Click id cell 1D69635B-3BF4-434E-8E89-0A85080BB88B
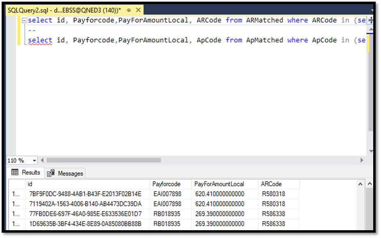 (87, 224)
